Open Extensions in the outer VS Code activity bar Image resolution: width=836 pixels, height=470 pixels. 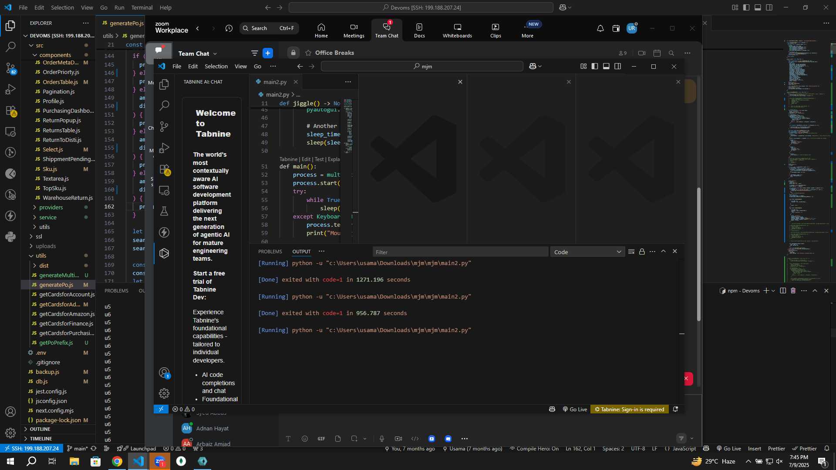[x=10, y=111]
